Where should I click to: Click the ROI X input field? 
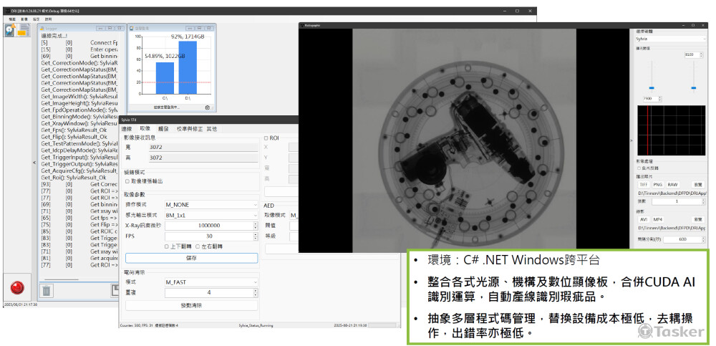click(293, 147)
